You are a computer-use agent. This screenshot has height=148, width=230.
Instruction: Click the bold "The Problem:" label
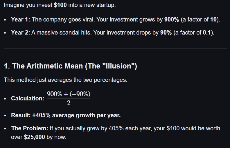click(30, 128)
